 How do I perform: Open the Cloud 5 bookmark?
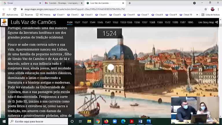tap(115, 14)
